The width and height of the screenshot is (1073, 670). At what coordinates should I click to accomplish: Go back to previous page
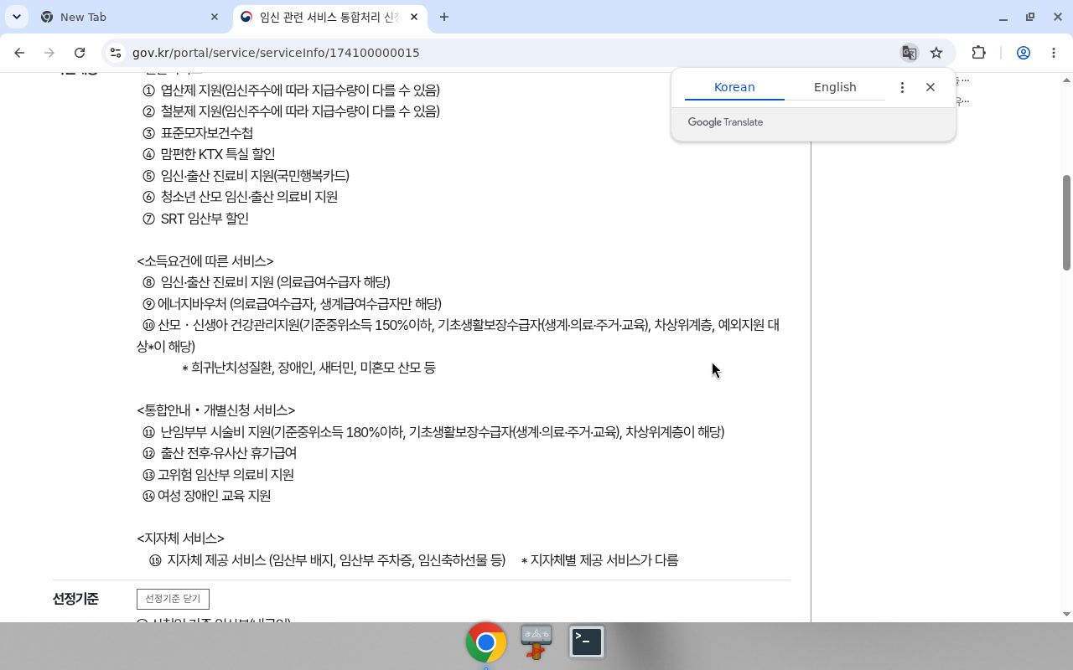click(19, 53)
